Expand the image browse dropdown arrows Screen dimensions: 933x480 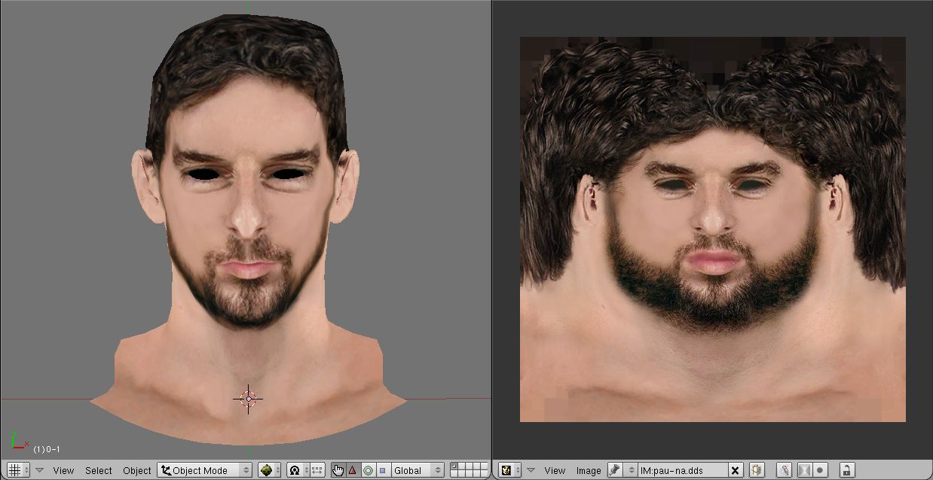632,470
